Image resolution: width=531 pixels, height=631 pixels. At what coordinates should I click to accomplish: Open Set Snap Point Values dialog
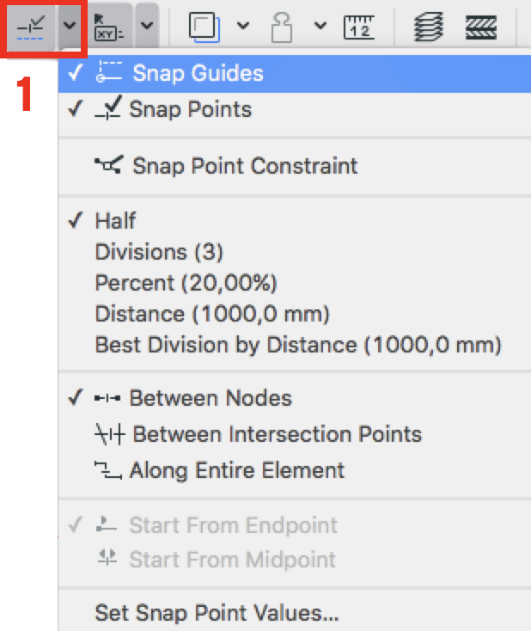pyautogui.click(x=217, y=614)
